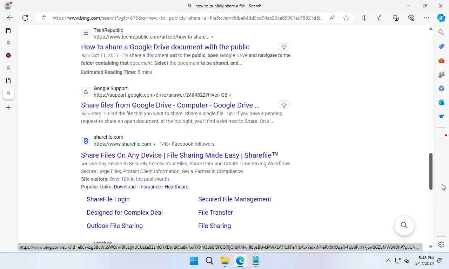Click scrollbar down arrow
449x269 pixels.
(x=431, y=247)
